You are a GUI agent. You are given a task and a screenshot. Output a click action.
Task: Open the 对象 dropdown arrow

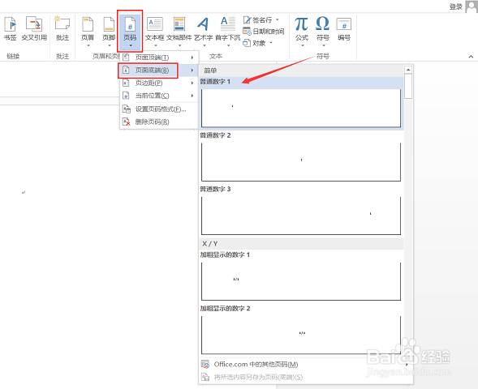pyautogui.click(x=270, y=43)
